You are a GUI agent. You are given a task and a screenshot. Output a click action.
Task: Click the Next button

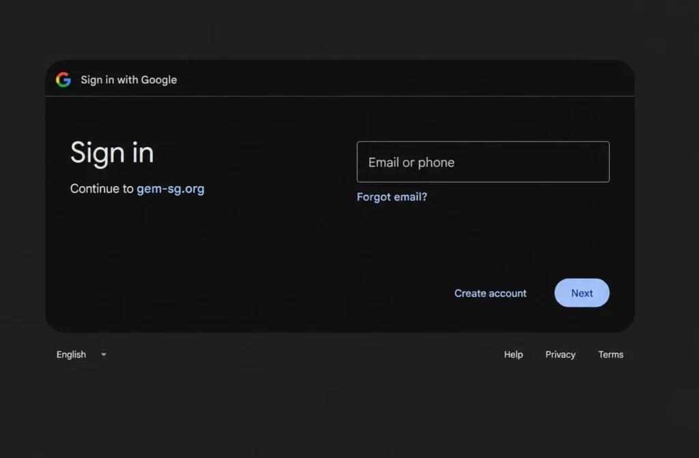click(582, 293)
